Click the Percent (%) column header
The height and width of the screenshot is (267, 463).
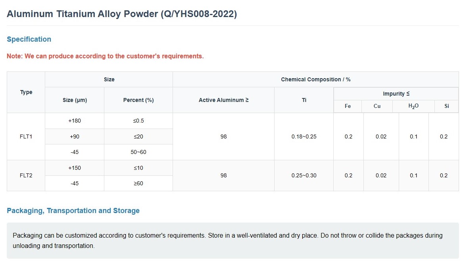pos(138,100)
